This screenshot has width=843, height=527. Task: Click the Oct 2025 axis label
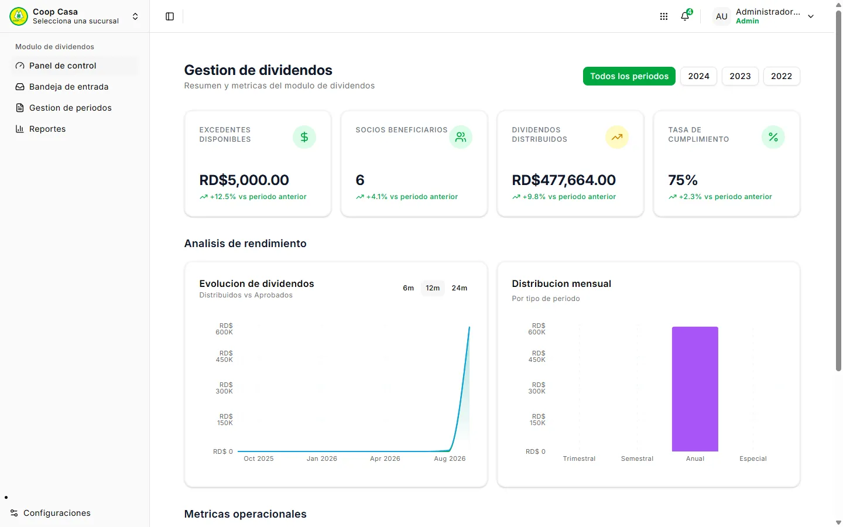click(259, 458)
